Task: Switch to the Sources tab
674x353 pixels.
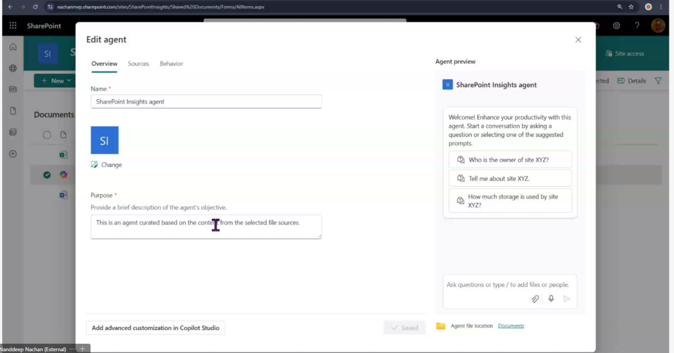Action: (x=138, y=64)
